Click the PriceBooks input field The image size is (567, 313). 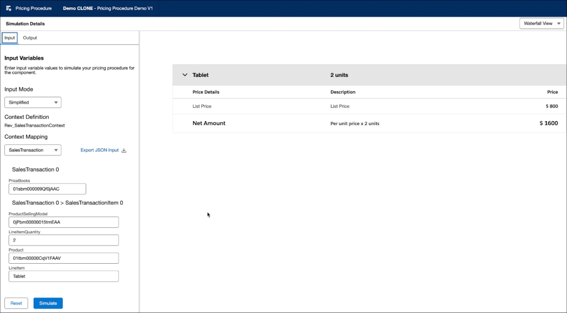tap(48, 189)
